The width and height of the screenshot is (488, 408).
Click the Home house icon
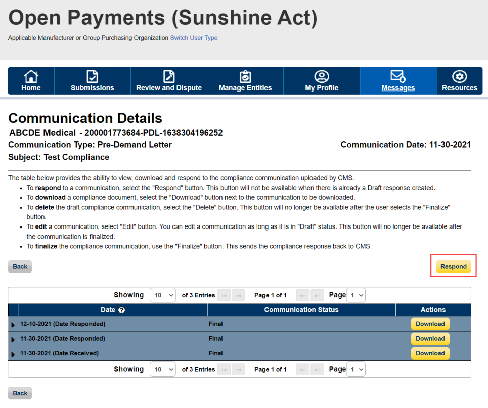click(31, 76)
